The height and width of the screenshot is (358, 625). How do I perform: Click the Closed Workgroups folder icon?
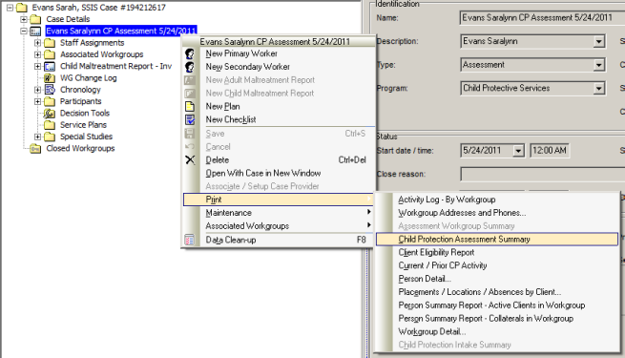[x=35, y=149]
